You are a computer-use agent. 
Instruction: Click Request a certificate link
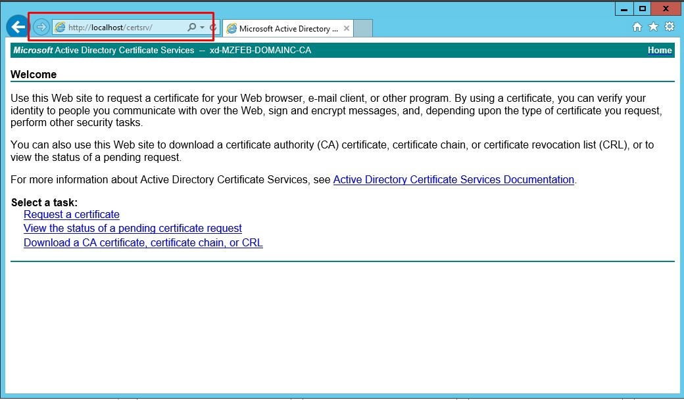(x=72, y=214)
